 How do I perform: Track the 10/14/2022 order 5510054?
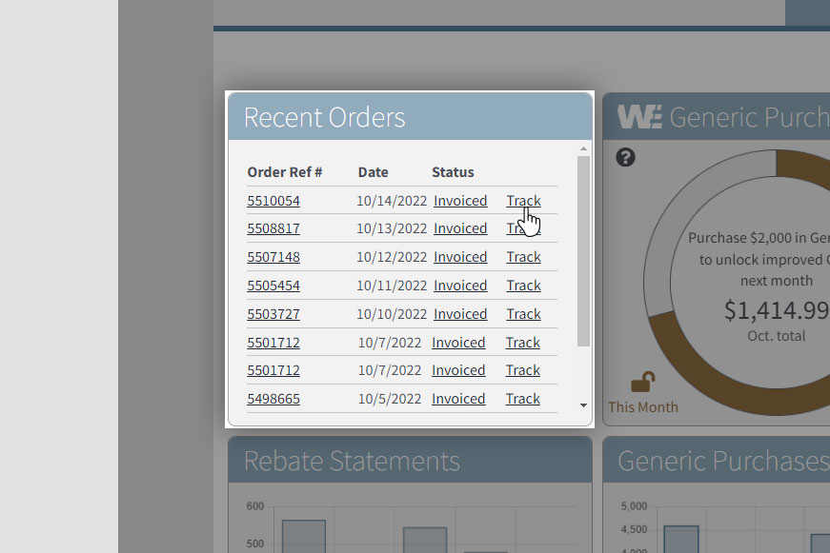(x=523, y=201)
